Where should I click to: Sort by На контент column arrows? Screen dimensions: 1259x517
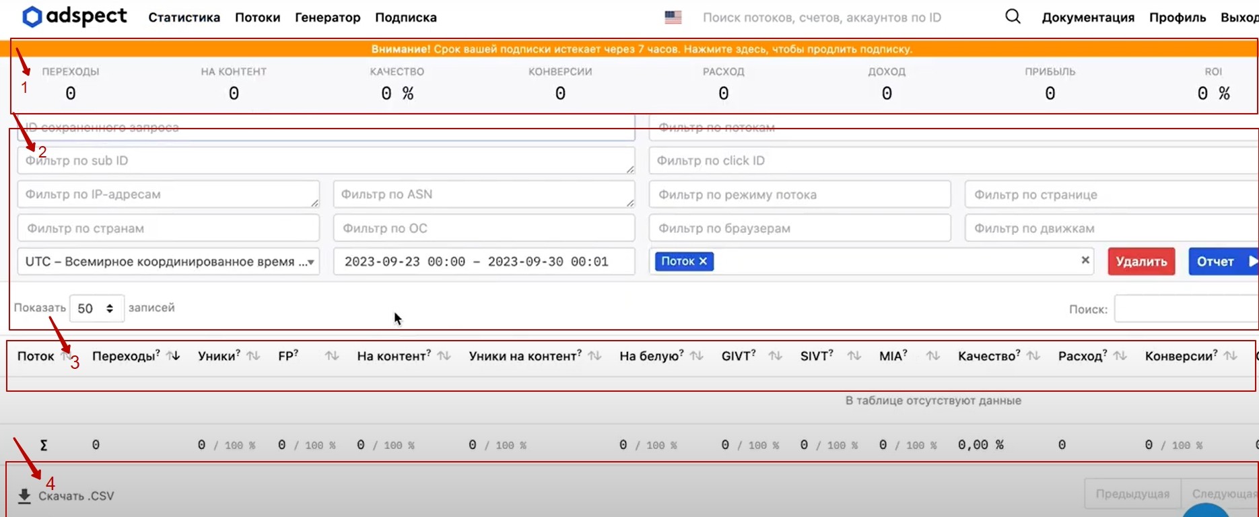click(x=444, y=356)
